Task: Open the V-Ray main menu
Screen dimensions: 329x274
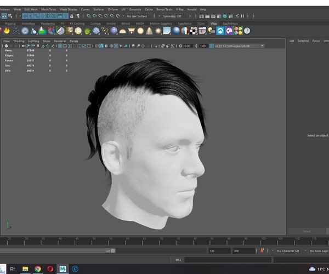Action: pos(180,9)
